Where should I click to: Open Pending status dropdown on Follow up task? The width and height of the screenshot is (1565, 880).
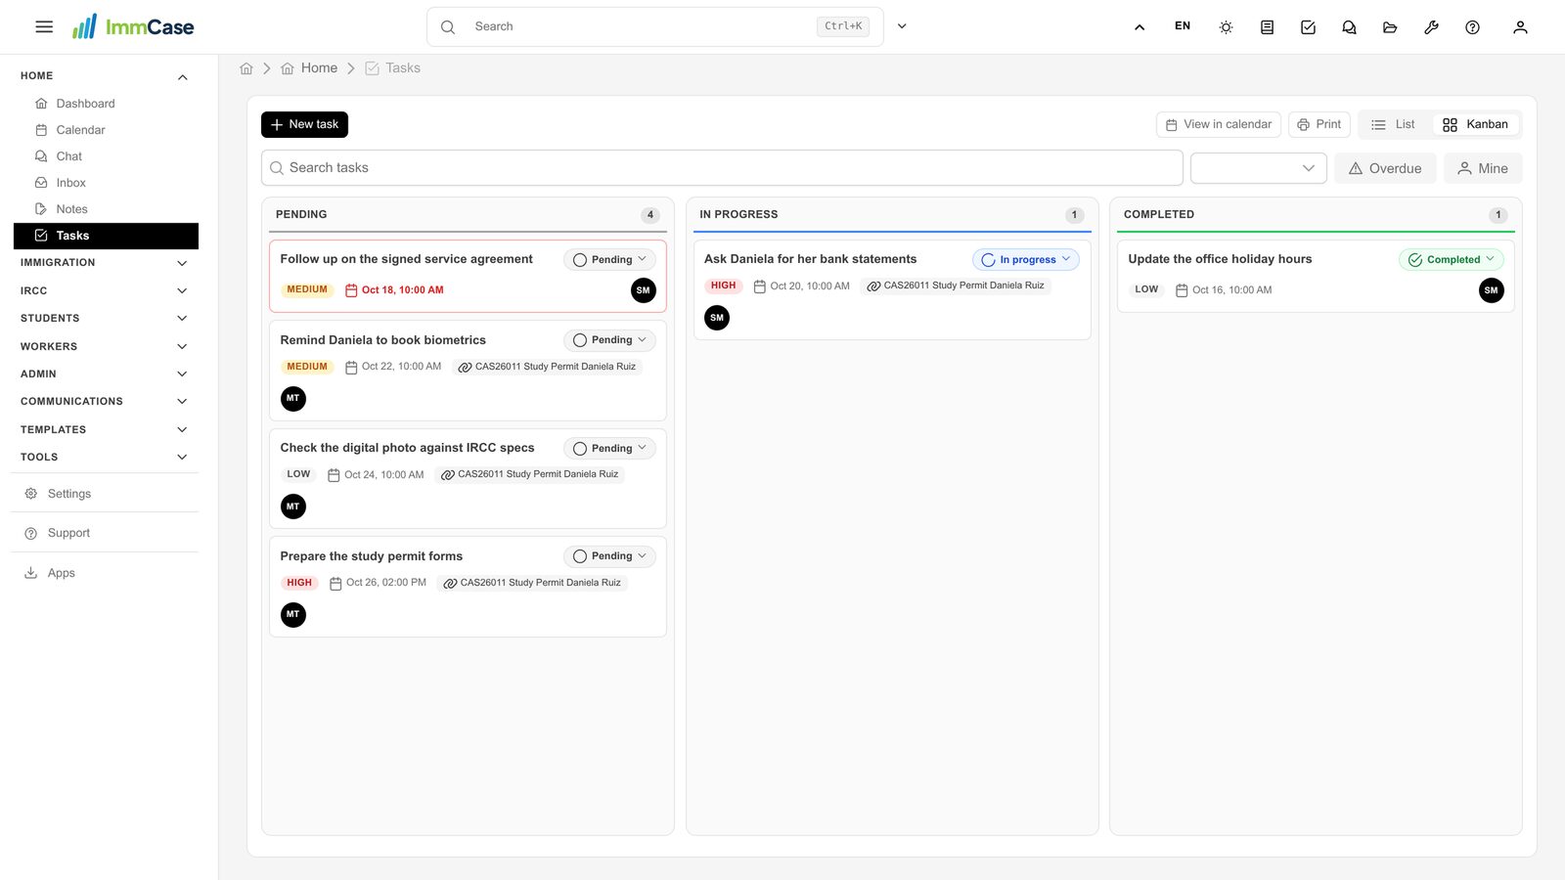coord(609,260)
